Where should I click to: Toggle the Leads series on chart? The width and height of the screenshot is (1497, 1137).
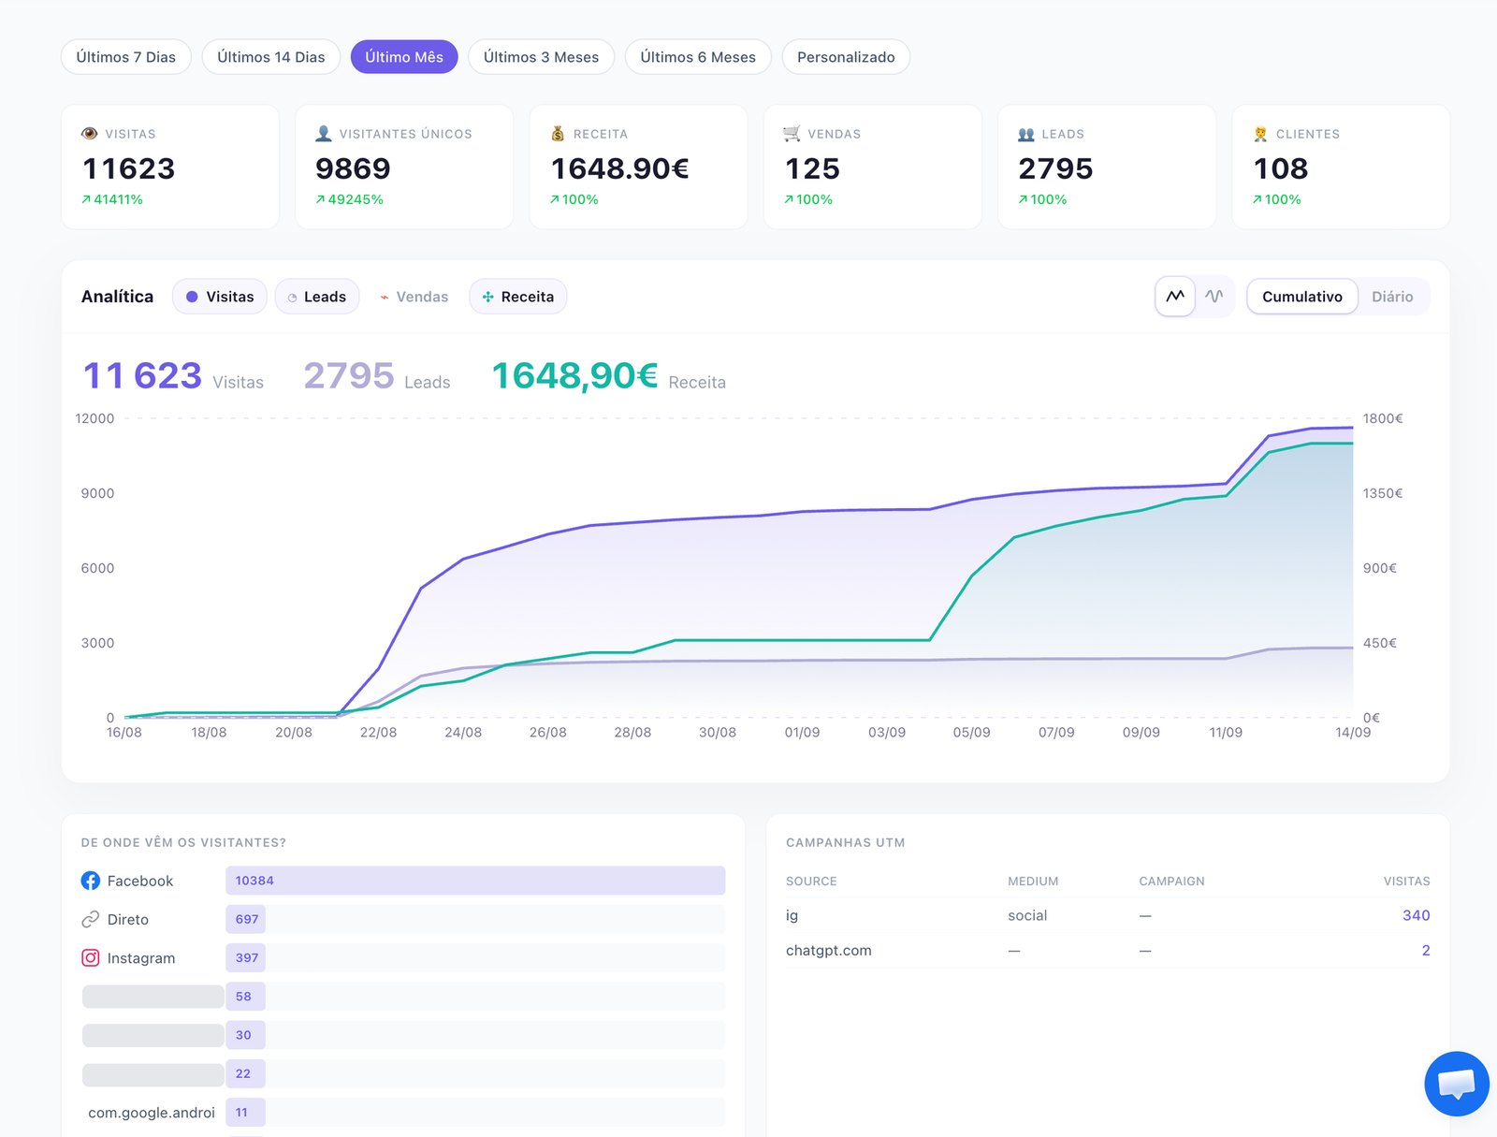(317, 297)
